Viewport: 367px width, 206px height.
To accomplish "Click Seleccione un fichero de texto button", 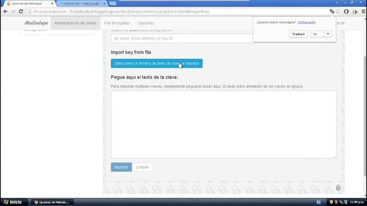I will (157, 64).
